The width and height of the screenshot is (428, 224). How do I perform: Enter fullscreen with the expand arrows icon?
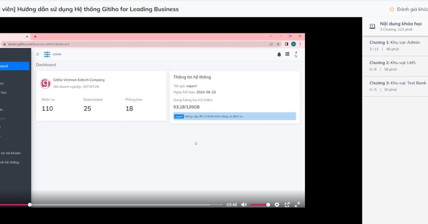297,205
